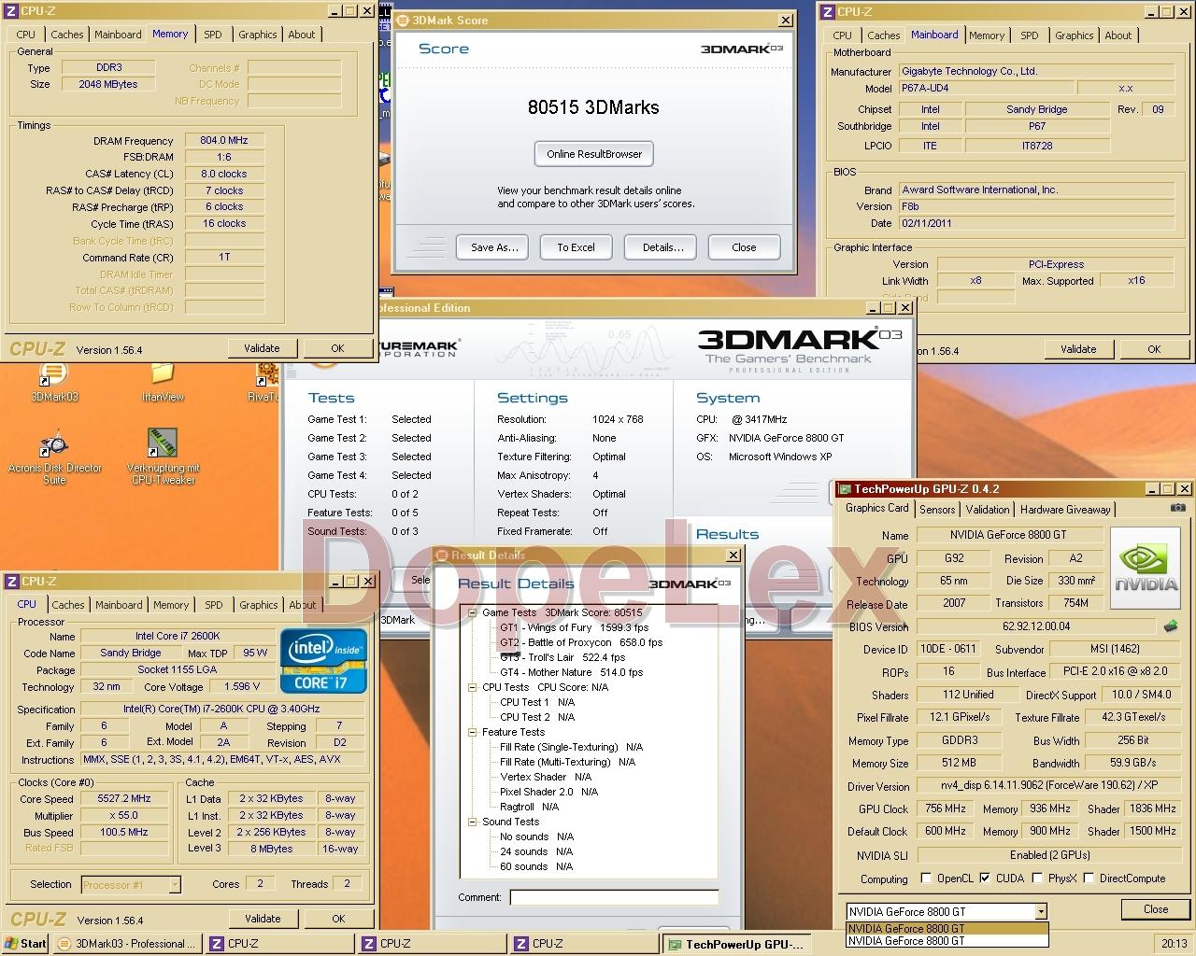The height and width of the screenshot is (956, 1196).
Task: Click the Core Speed value 5527.2 MHz
Action: pos(124,798)
